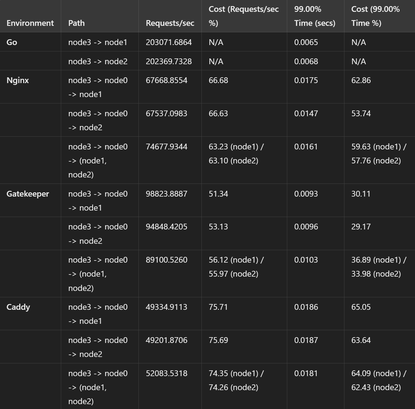
Task: Select time value 0.0096
Action: (x=306, y=227)
